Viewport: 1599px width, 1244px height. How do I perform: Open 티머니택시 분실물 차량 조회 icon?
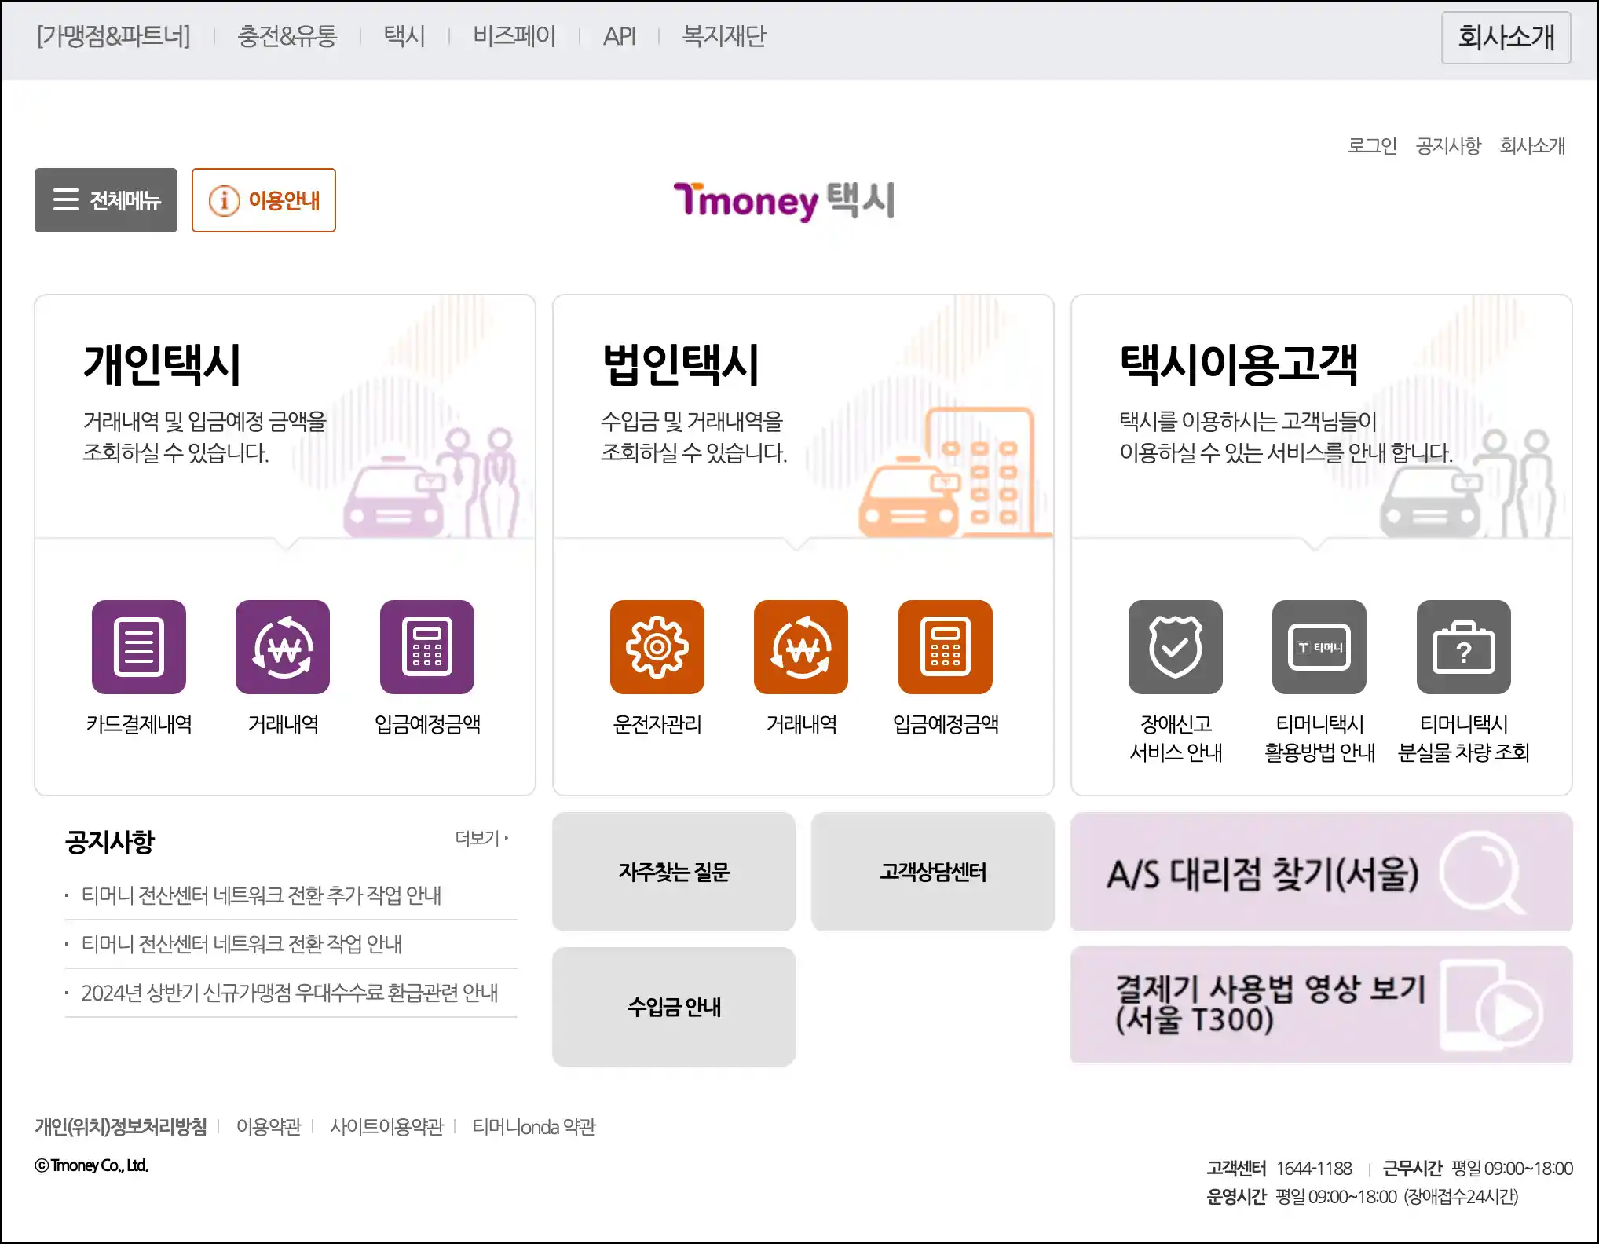coord(1464,647)
